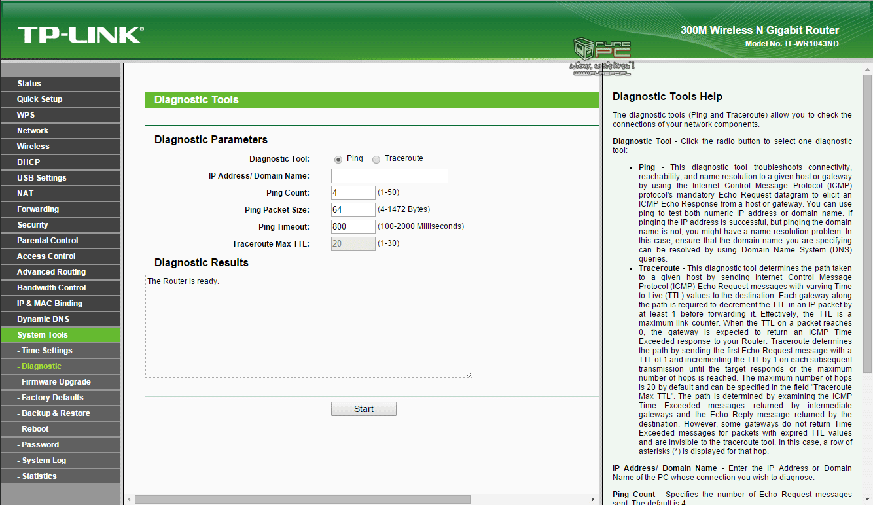Open Backup & Restore submenu
Viewport: 873px width, 505px height.
pyautogui.click(x=60, y=413)
